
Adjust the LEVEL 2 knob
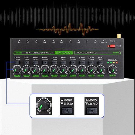tap(26, 69)
